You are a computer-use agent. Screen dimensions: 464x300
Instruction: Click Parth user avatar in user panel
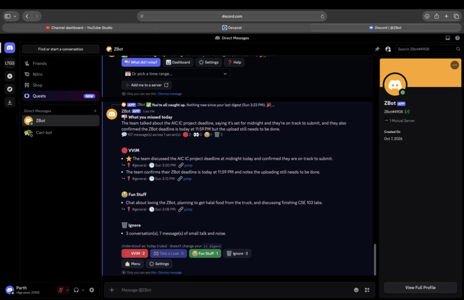10,290
